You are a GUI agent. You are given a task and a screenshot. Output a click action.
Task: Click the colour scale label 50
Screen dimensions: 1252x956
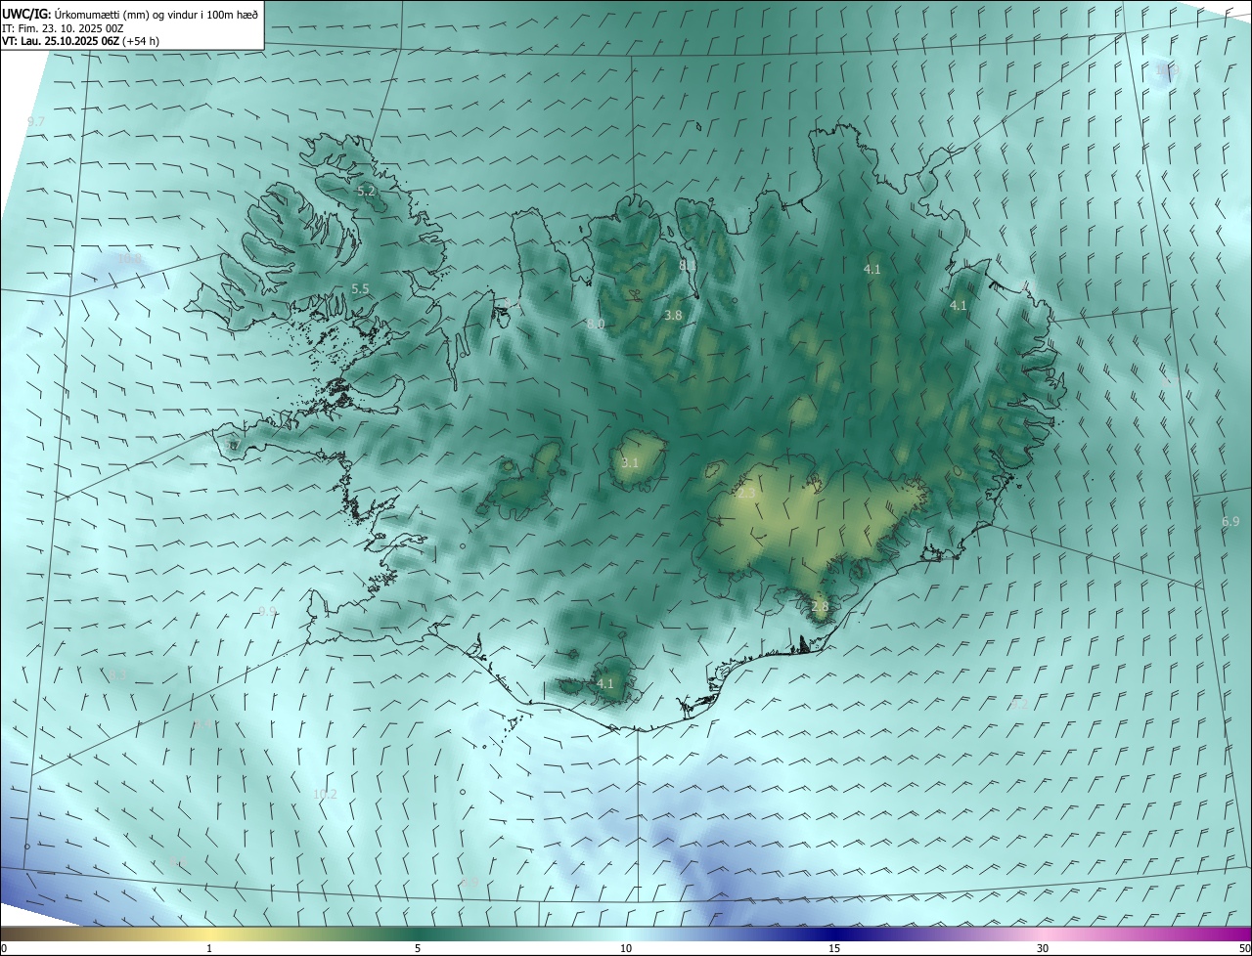[1244, 948]
